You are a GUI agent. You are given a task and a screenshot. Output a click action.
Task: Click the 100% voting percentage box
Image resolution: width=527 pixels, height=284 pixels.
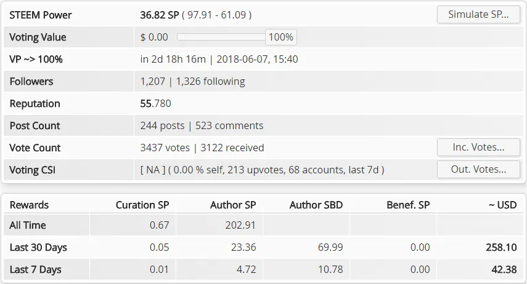pos(281,37)
